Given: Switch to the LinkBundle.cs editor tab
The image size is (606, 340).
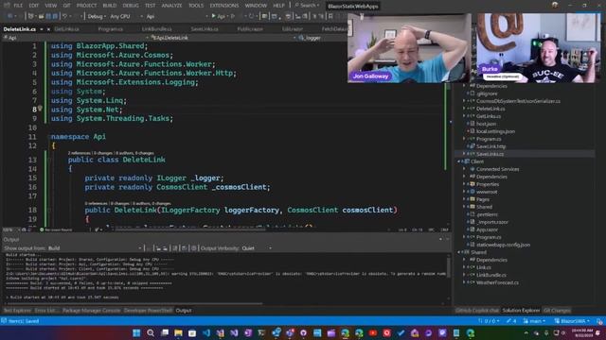Looking at the screenshot, I should [x=156, y=29].
